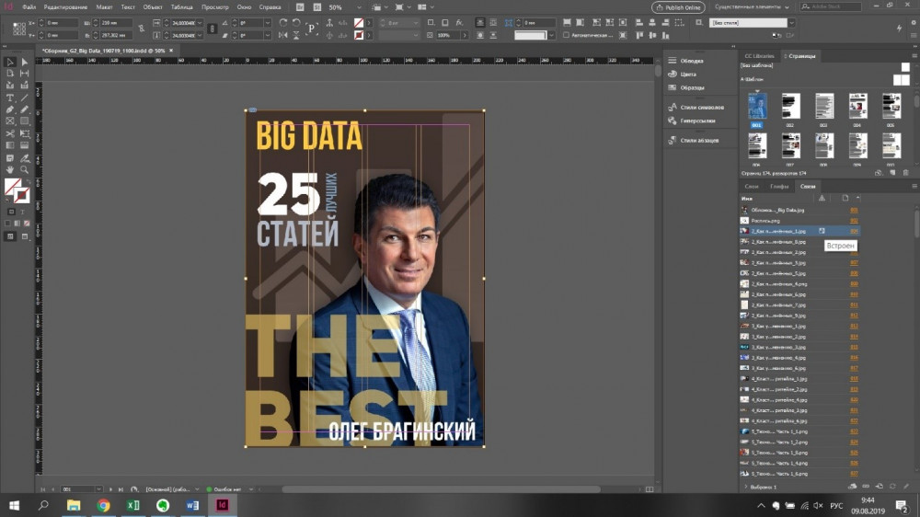The image size is (920, 517).
Task: Toggle the constrain proportions chain link
Action: tap(140, 28)
